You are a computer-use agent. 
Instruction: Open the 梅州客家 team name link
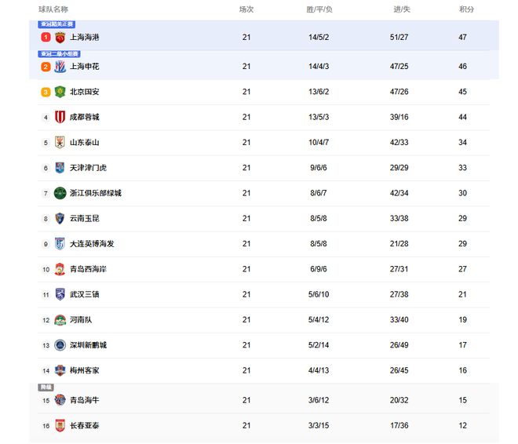[85, 370]
